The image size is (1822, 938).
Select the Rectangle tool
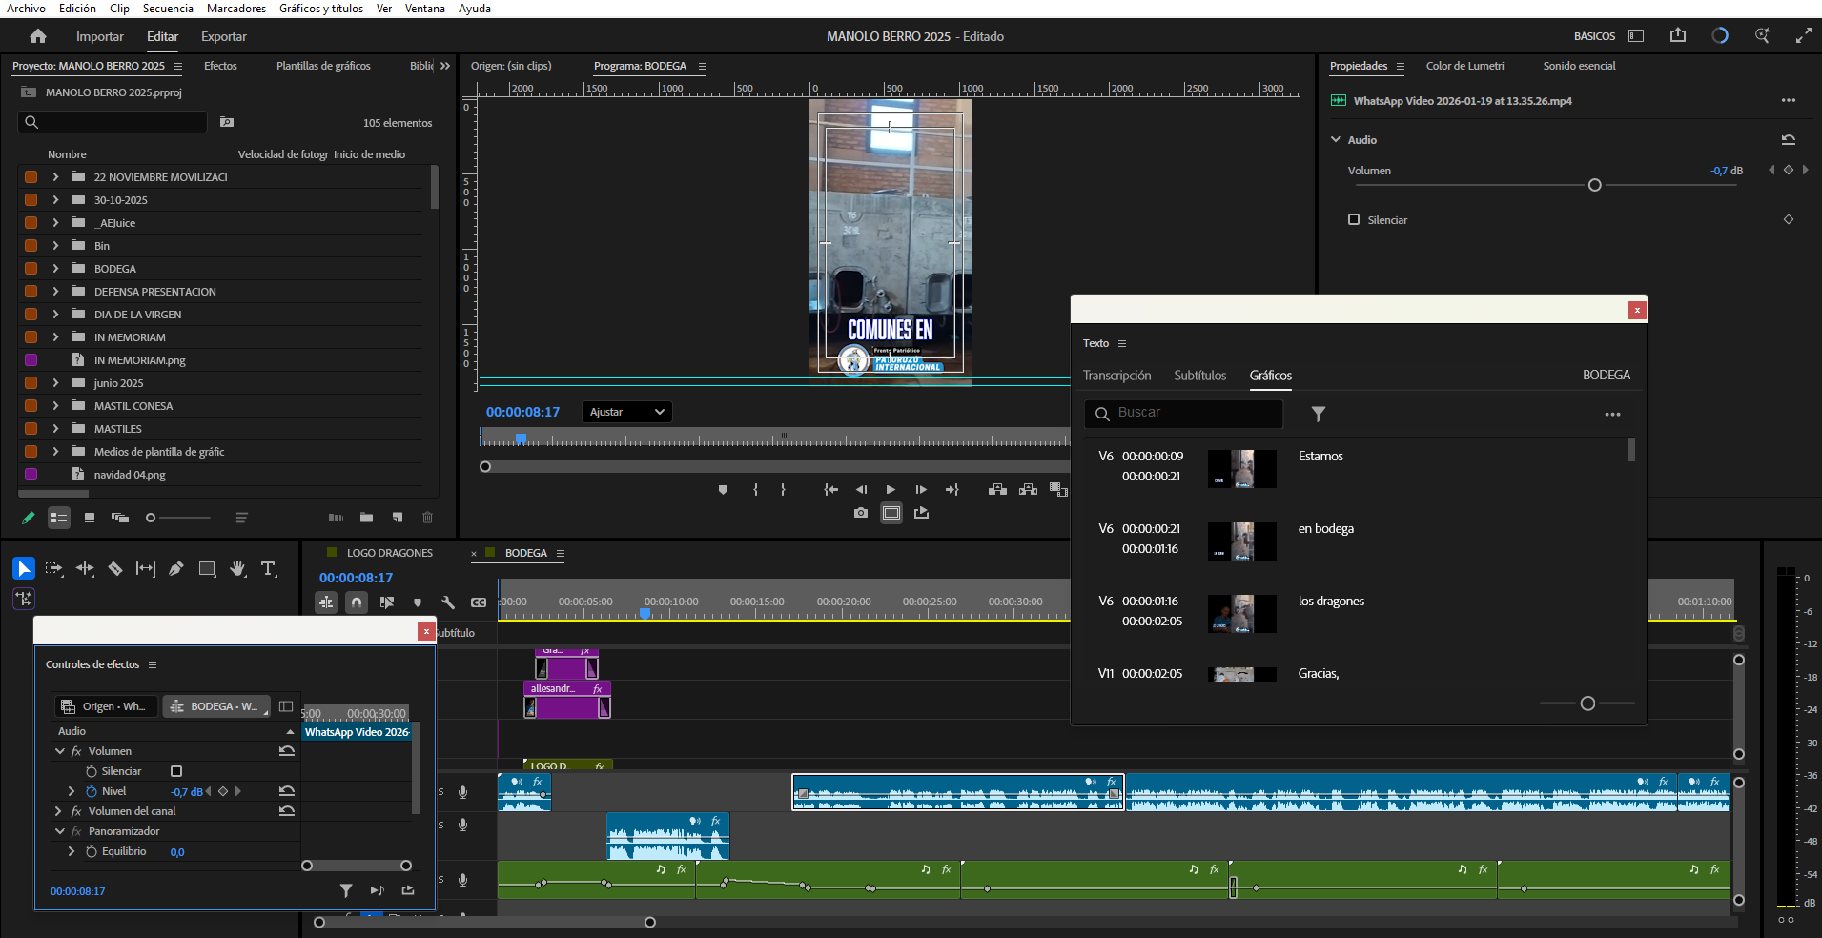click(207, 569)
